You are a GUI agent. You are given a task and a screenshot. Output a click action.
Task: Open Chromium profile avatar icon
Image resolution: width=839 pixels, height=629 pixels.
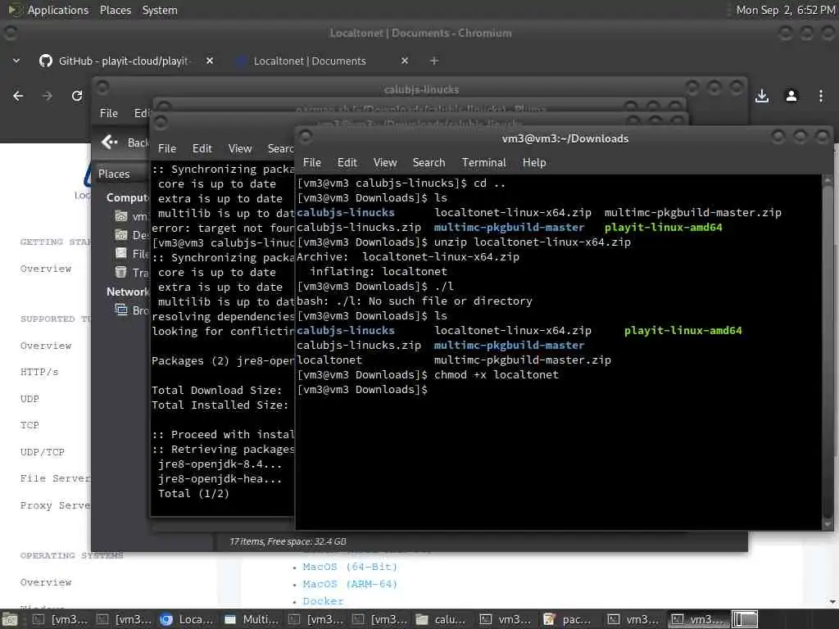point(791,96)
